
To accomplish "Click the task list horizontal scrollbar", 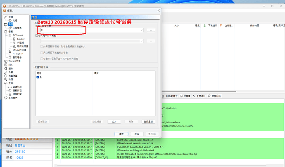I will click(x=199, y=91).
